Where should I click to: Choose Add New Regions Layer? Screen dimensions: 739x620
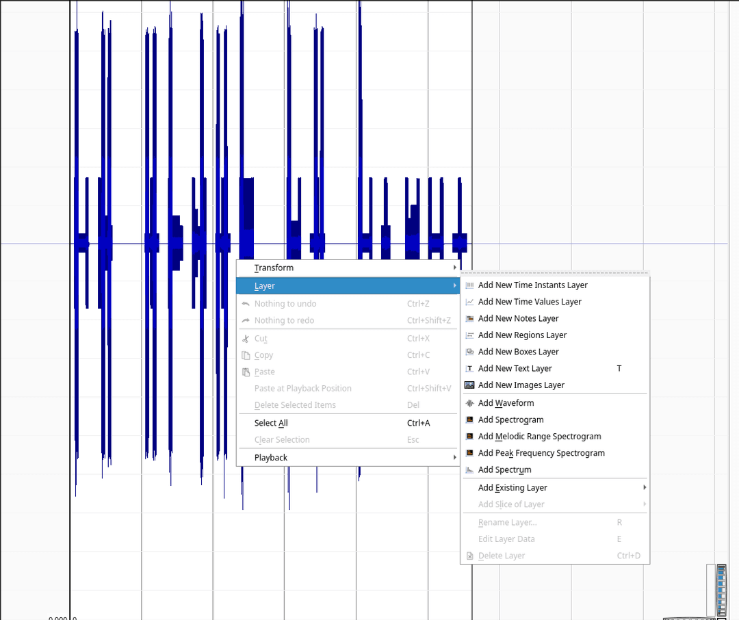point(555,335)
